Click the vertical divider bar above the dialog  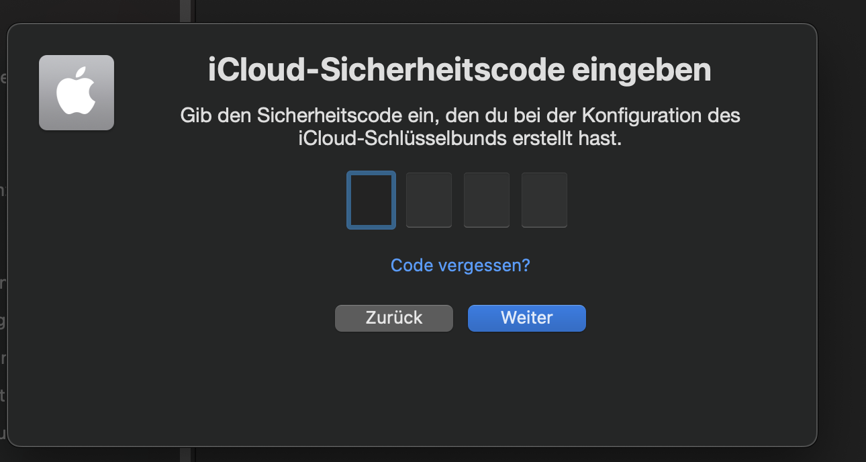186,11
